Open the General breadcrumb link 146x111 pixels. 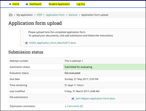click(x=73, y=15)
